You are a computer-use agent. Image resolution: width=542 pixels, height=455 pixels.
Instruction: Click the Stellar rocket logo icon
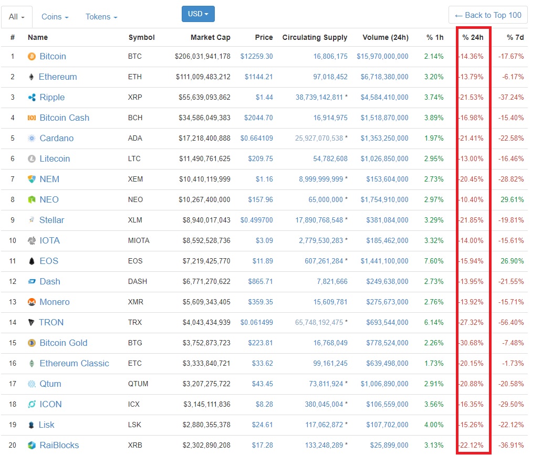click(x=32, y=220)
